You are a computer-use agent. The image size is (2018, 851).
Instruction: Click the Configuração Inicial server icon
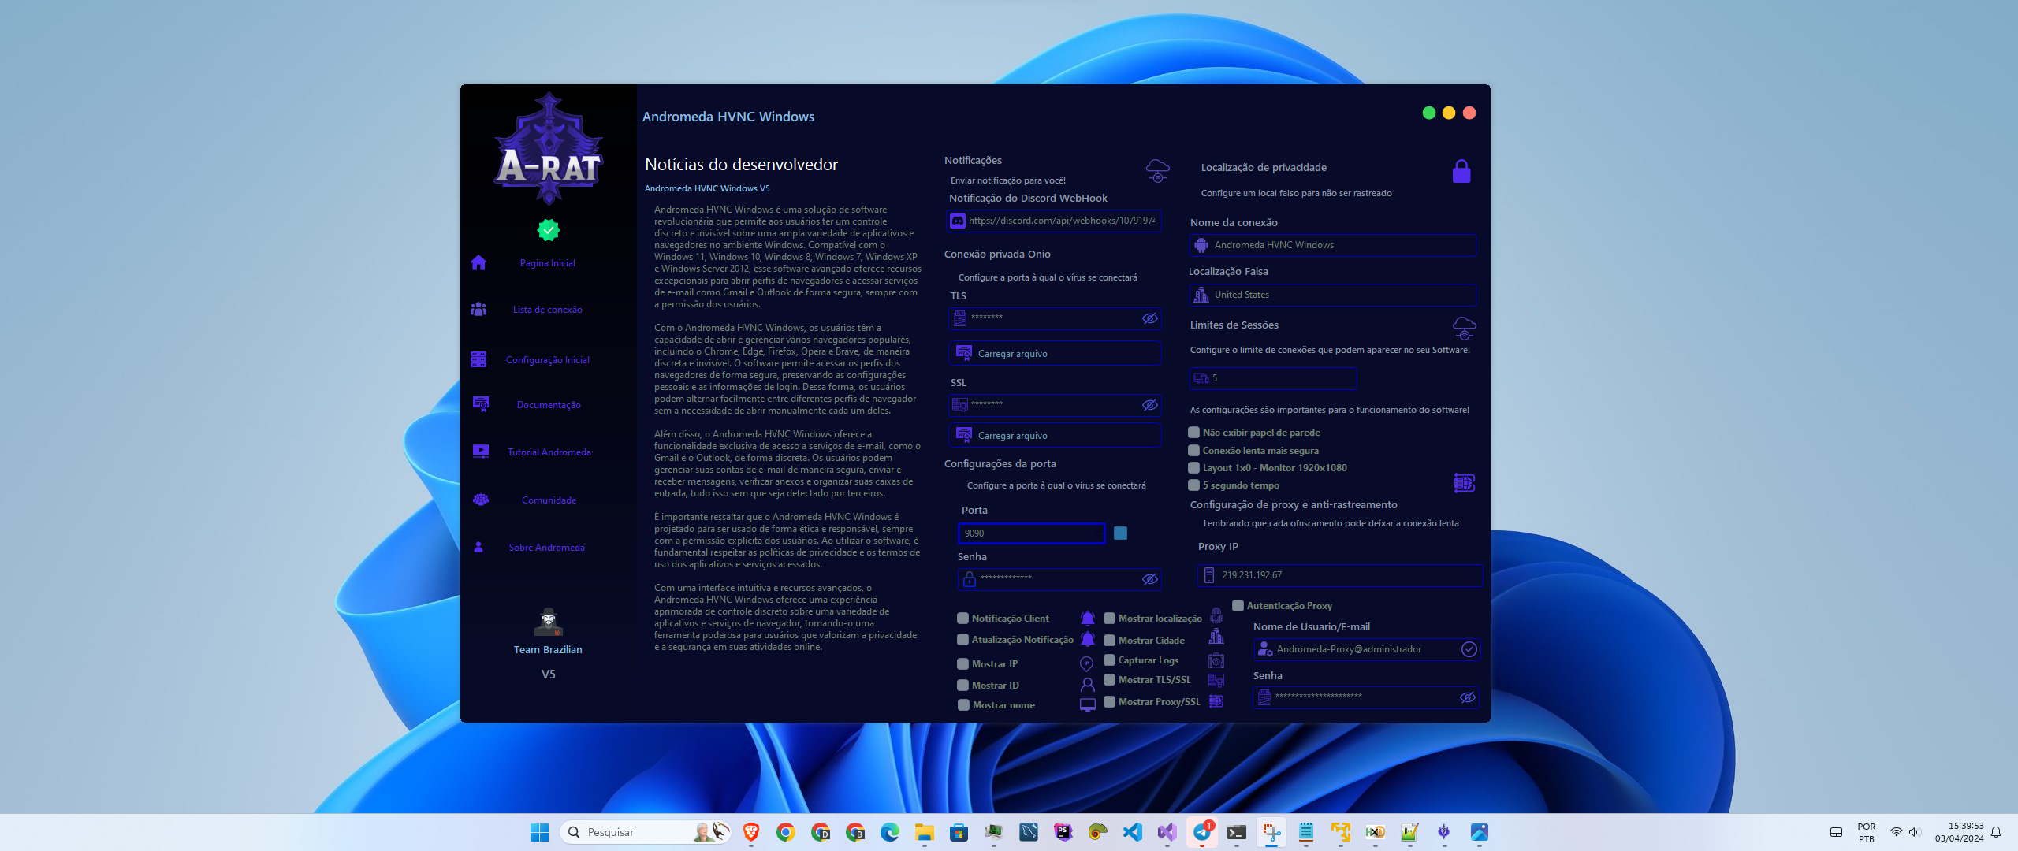[x=478, y=359]
